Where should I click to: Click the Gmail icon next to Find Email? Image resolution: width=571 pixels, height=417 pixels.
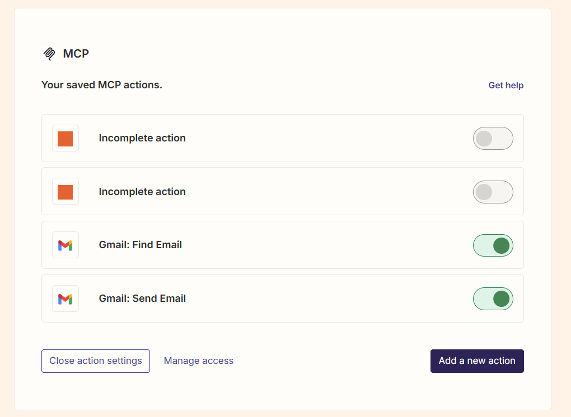(65, 245)
